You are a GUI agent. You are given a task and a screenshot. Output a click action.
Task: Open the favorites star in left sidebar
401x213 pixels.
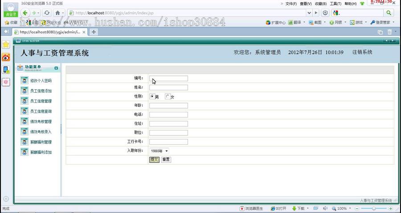click(6, 44)
